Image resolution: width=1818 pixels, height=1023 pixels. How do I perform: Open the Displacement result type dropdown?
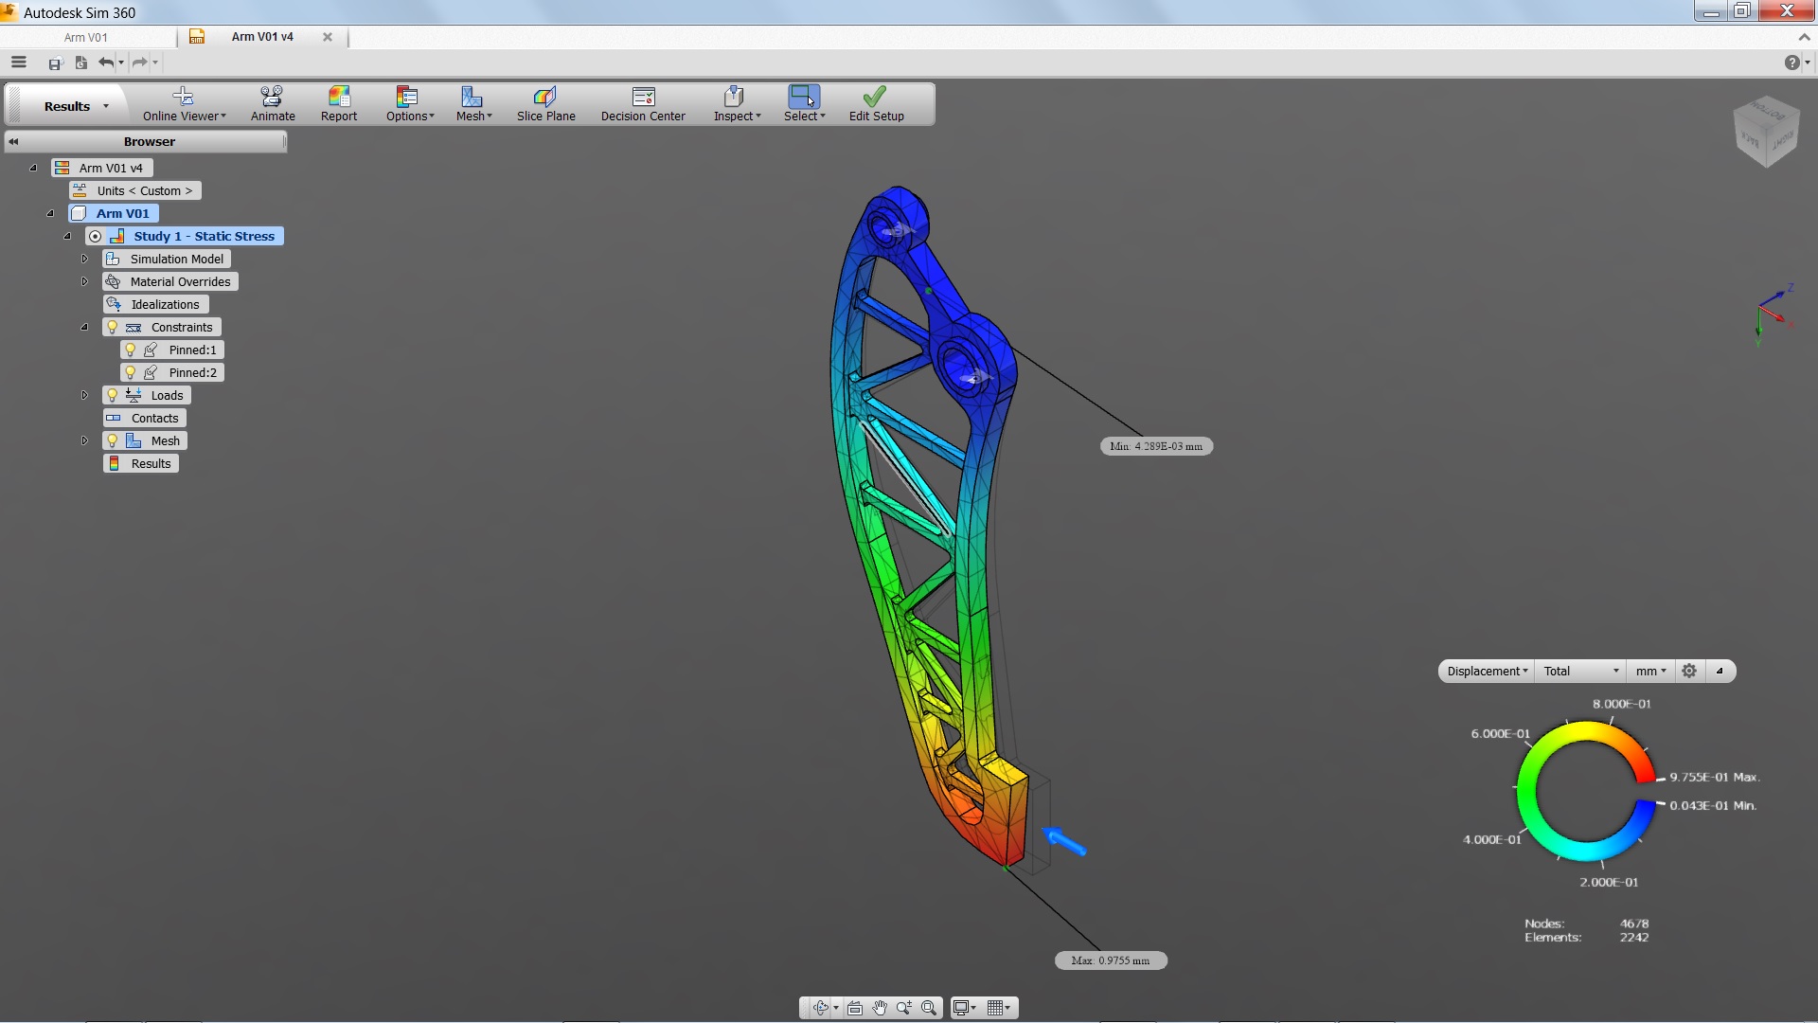click(1487, 671)
